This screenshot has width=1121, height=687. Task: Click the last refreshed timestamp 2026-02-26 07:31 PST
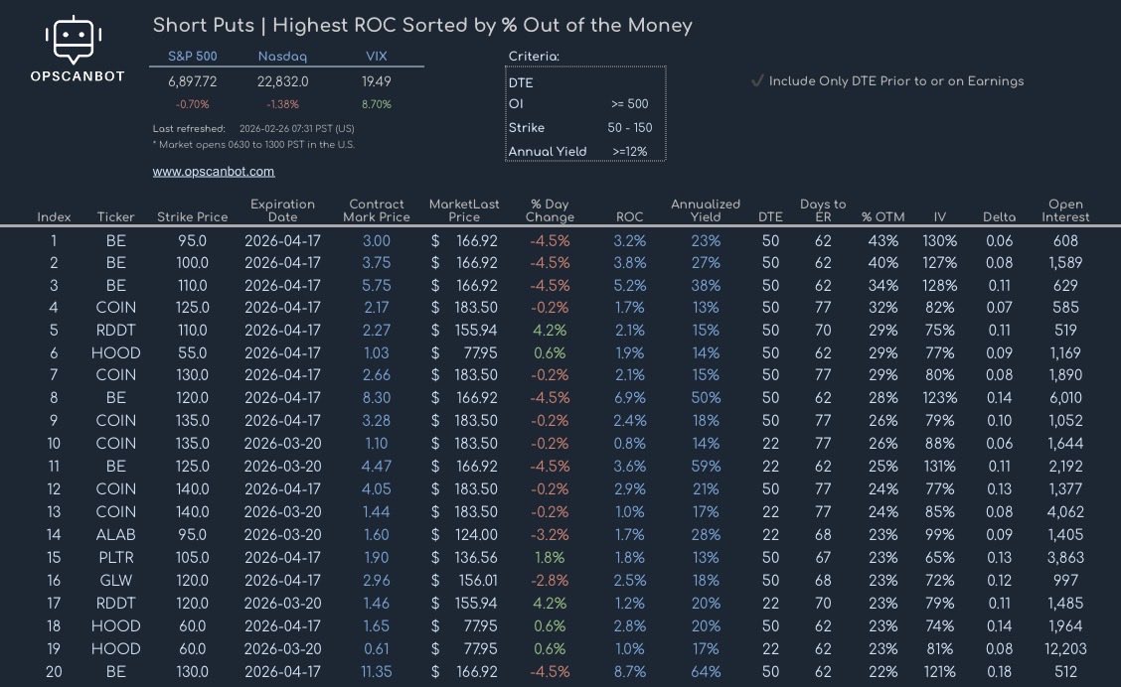click(297, 128)
